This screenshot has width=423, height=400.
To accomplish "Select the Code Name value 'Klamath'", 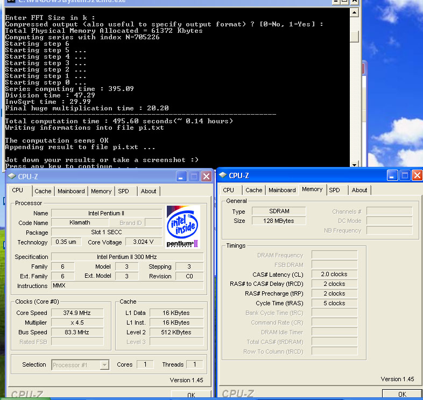I will [80, 222].
